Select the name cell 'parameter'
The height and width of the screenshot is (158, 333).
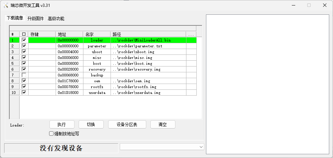click(97, 46)
